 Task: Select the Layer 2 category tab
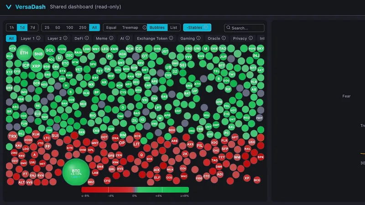(x=57, y=38)
